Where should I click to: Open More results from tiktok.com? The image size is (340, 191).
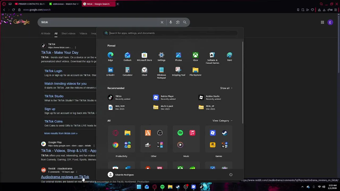pyautogui.click(x=61, y=133)
